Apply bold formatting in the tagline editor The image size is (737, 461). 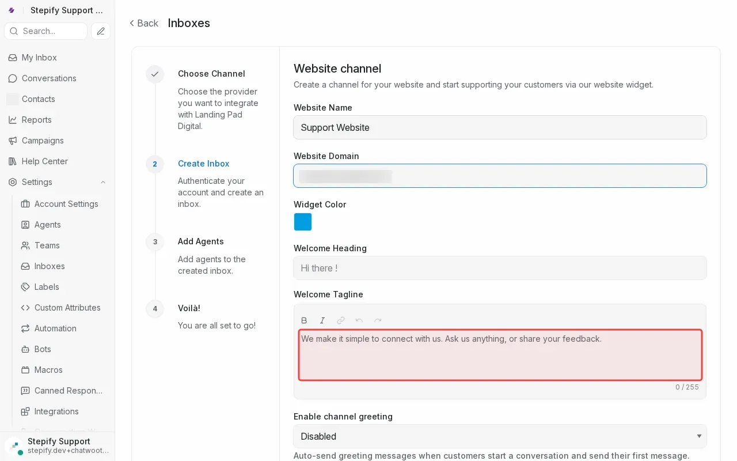(x=304, y=320)
